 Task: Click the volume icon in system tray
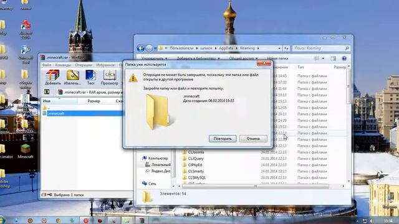372,221
